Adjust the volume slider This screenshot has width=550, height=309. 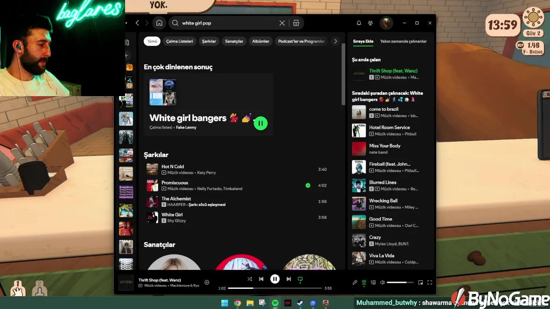click(400, 282)
